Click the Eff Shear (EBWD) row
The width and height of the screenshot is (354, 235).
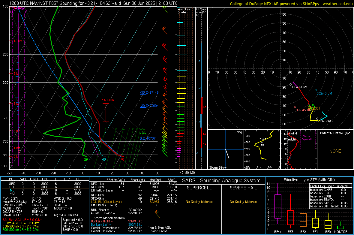134,205
